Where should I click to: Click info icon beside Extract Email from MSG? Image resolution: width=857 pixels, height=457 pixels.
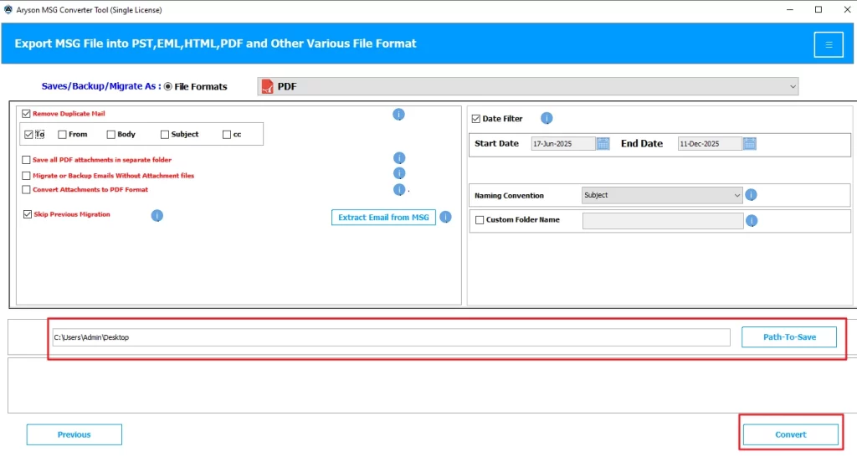[445, 217]
